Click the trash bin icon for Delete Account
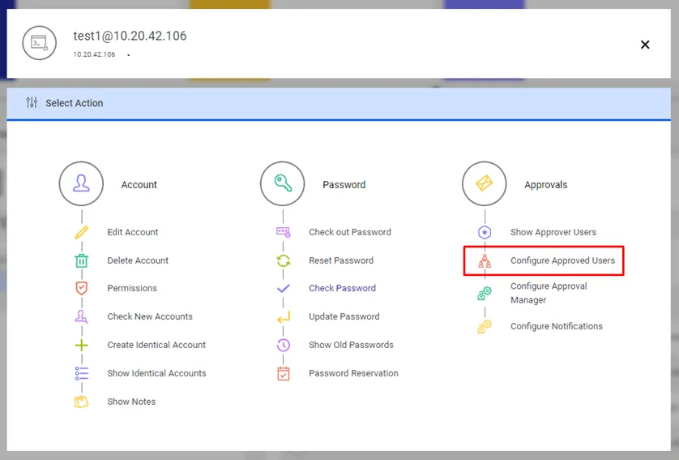679x460 pixels. point(81,260)
